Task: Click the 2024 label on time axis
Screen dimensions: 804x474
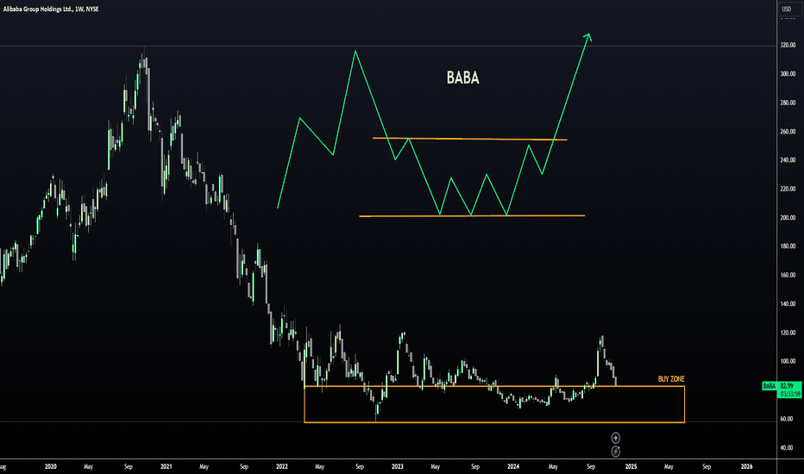Action: click(x=513, y=466)
